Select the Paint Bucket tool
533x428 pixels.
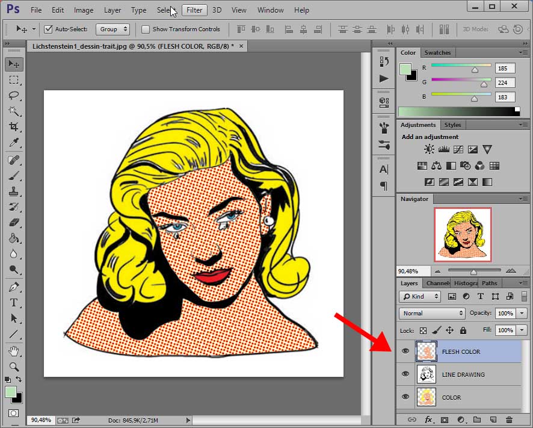pos(14,238)
